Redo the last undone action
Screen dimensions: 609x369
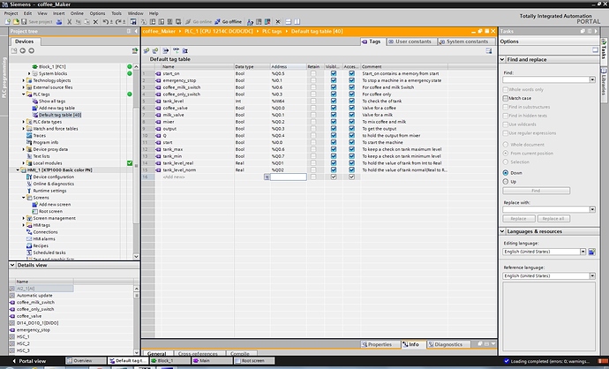[x=117, y=22]
